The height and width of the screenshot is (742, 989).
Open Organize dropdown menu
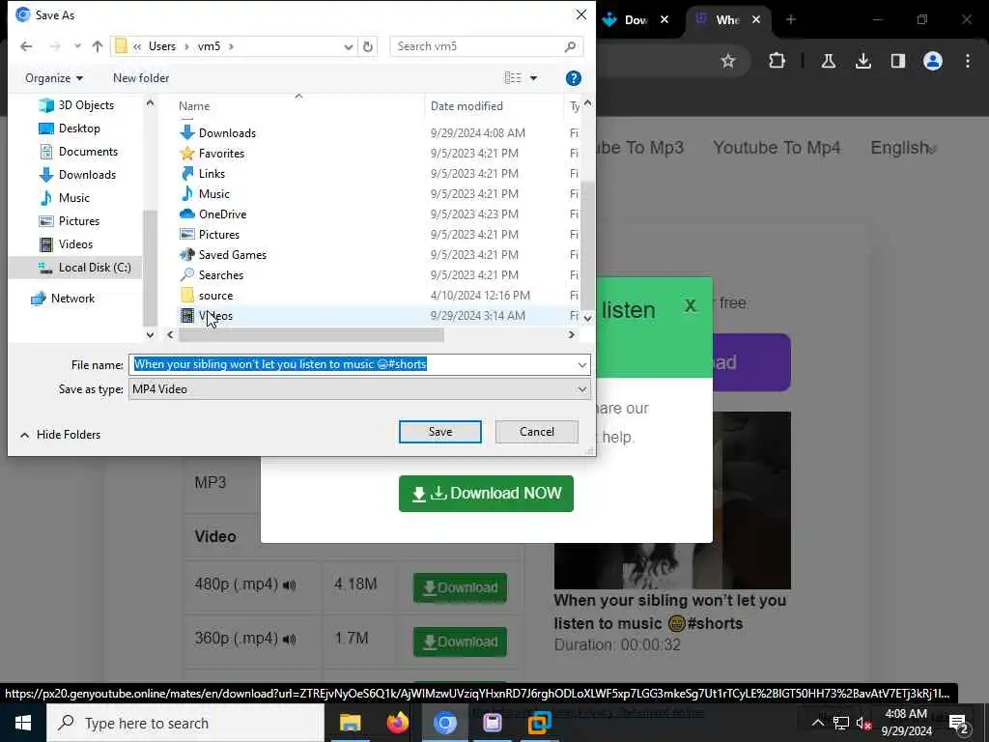point(54,78)
